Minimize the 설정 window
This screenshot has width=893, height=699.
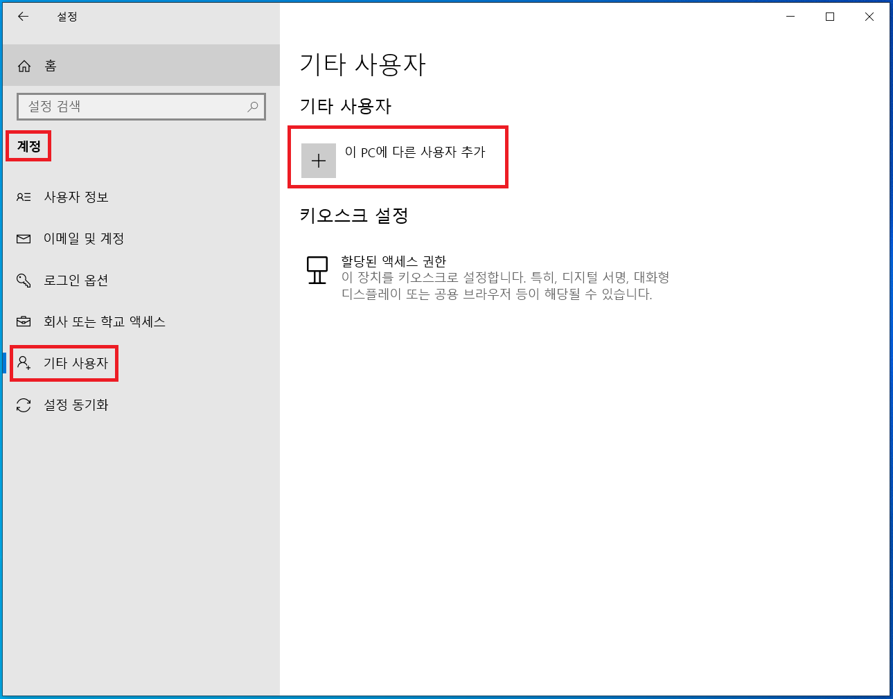(790, 17)
